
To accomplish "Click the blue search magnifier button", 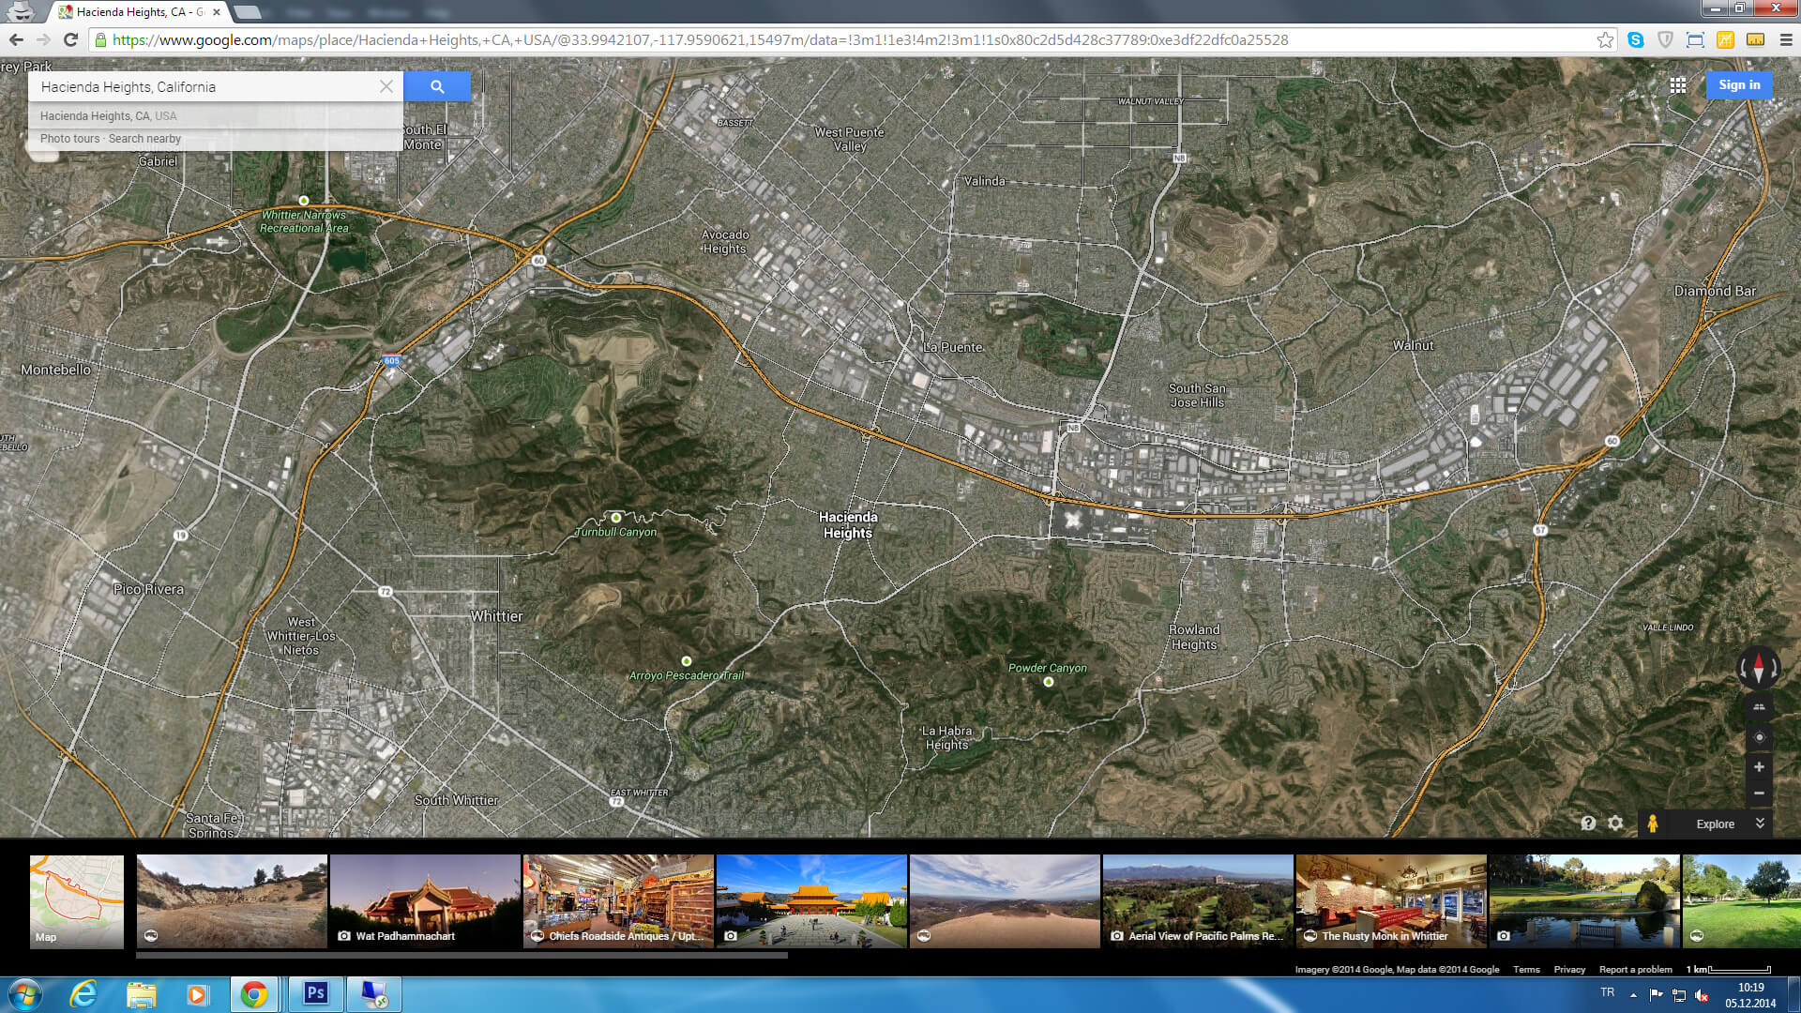I will click(x=437, y=86).
